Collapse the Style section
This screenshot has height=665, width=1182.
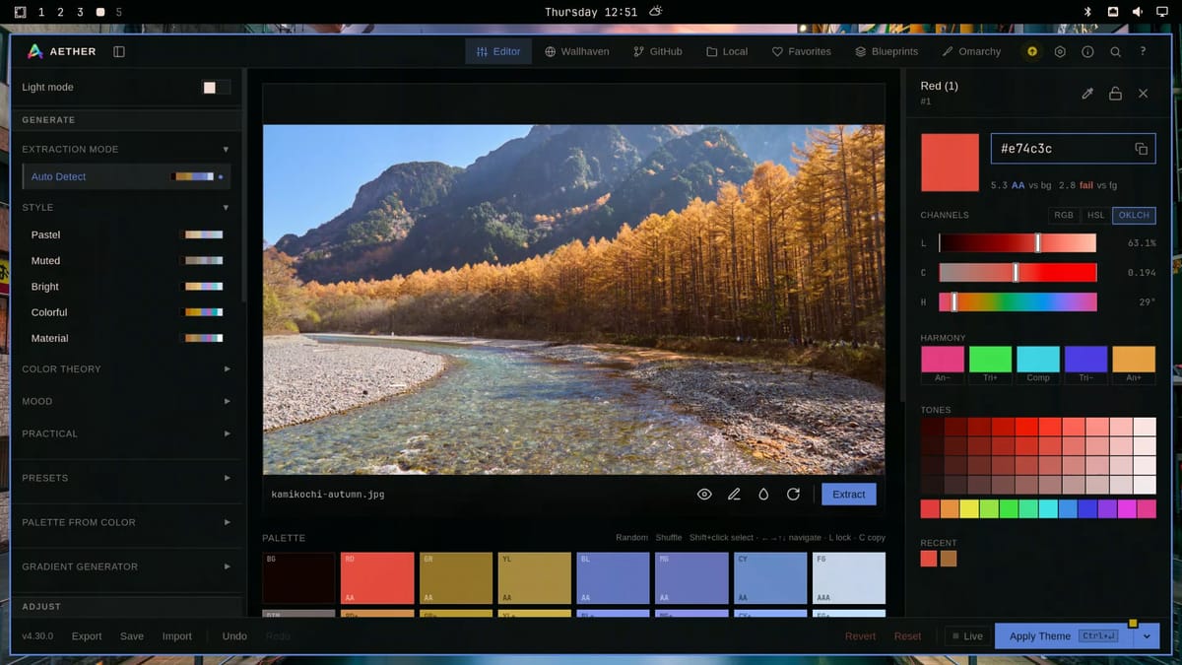126,207
